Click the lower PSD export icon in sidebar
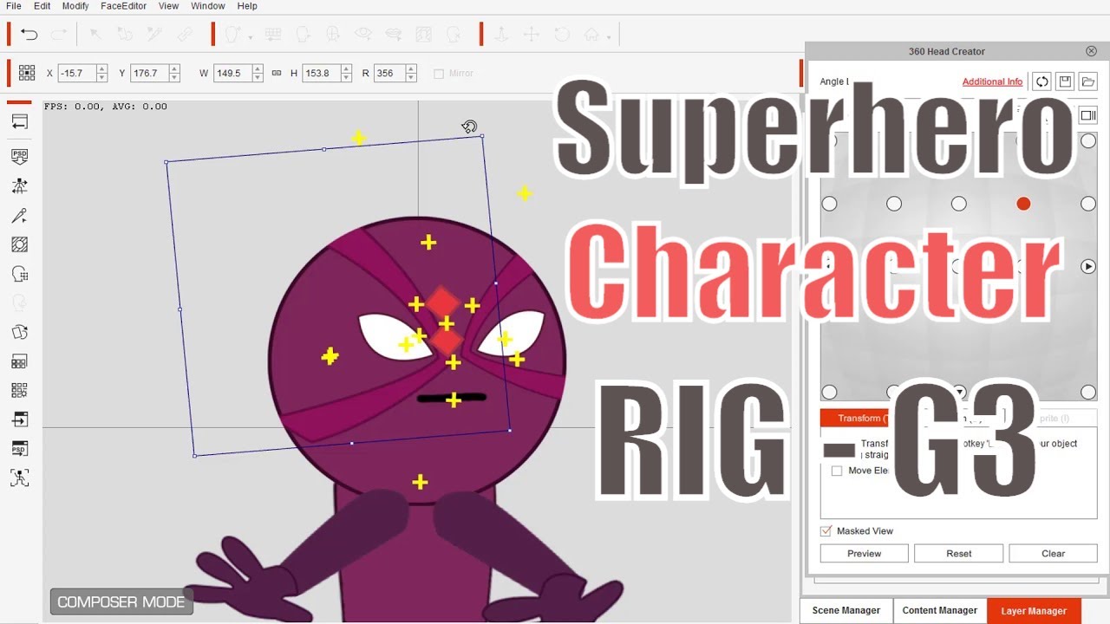 click(19, 449)
